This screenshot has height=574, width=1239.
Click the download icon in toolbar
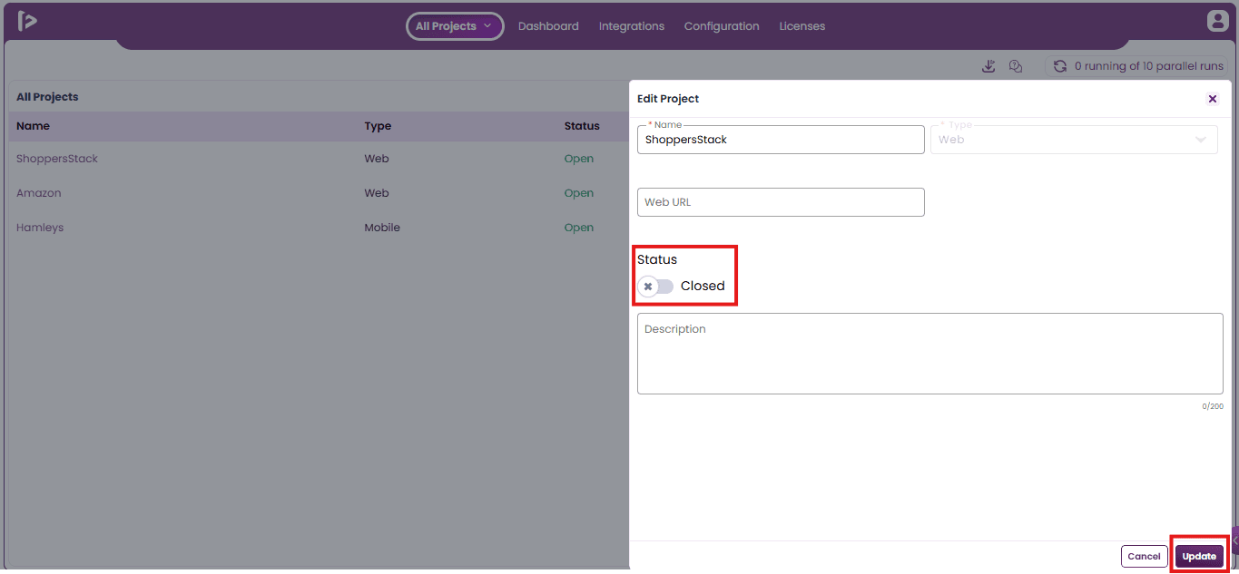(989, 66)
